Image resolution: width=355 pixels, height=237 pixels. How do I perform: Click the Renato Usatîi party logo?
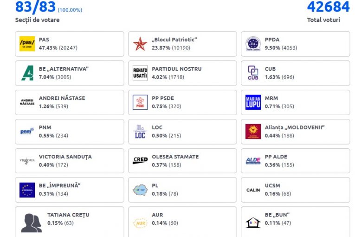tap(140, 73)
